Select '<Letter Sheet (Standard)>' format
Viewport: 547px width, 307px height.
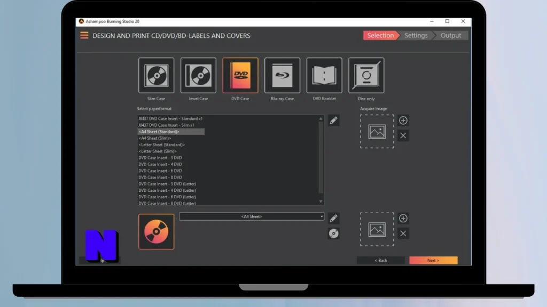coord(161,145)
